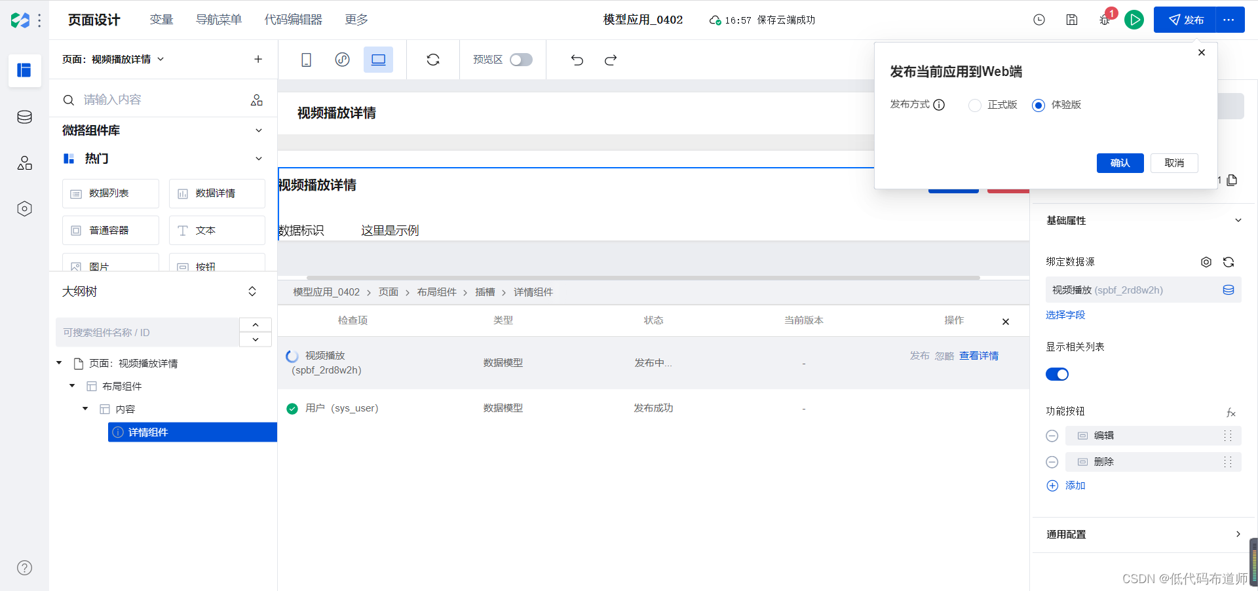
Task: Remove the 删除 function button
Action: (1052, 462)
